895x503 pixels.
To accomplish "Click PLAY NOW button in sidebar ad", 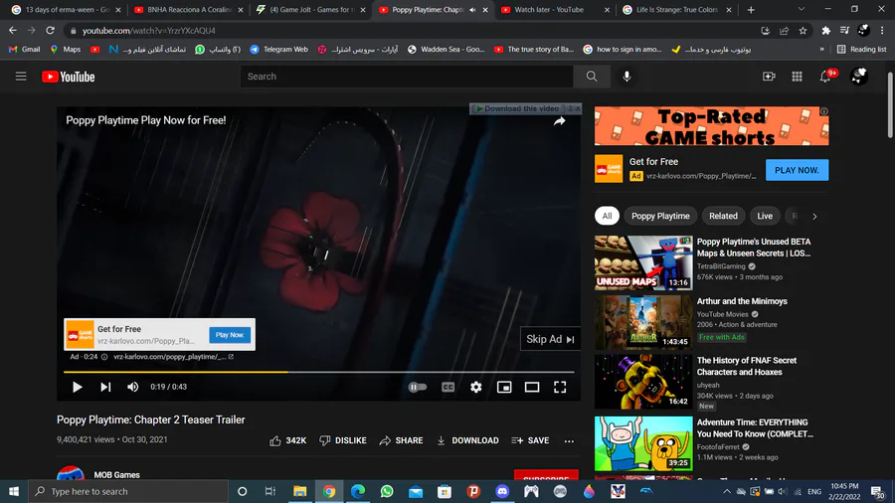I will coord(797,170).
